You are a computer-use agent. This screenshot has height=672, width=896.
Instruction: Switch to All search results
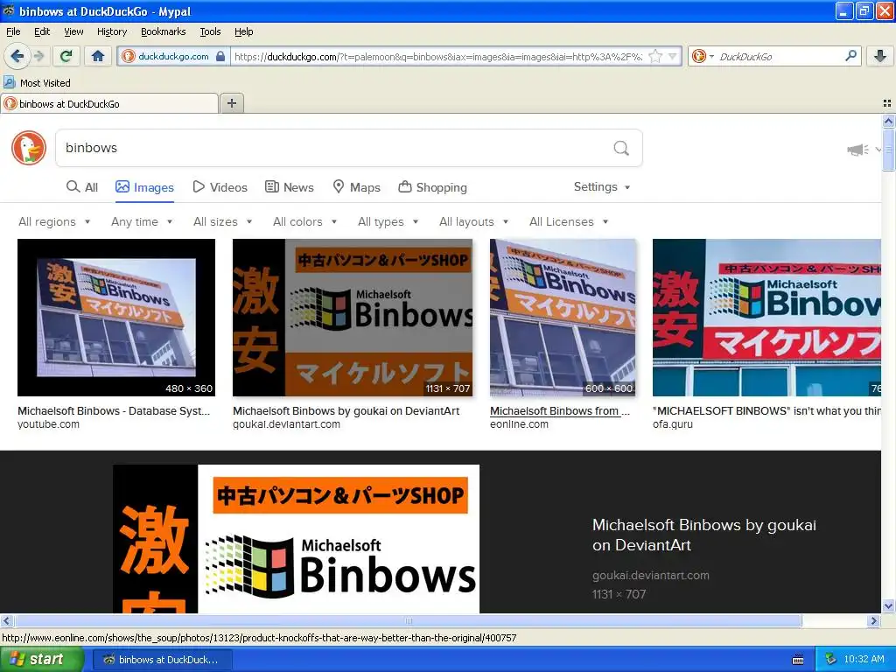[82, 187]
